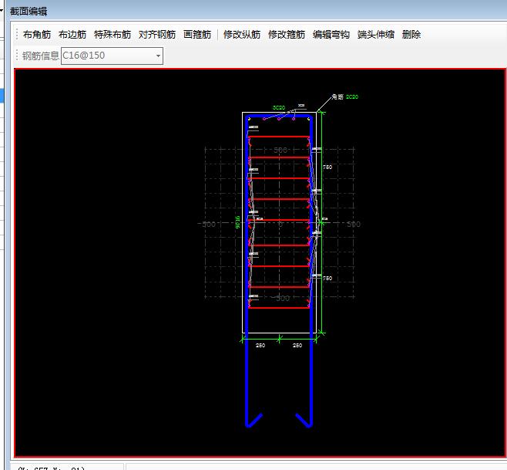Start the 画箍筋 drawing tool
Viewport: 507px width, 470px height.
[x=197, y=34]
